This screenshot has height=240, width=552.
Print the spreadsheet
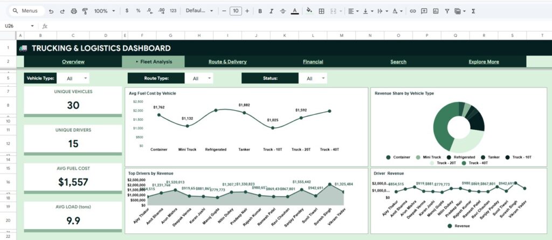(73, 11)
